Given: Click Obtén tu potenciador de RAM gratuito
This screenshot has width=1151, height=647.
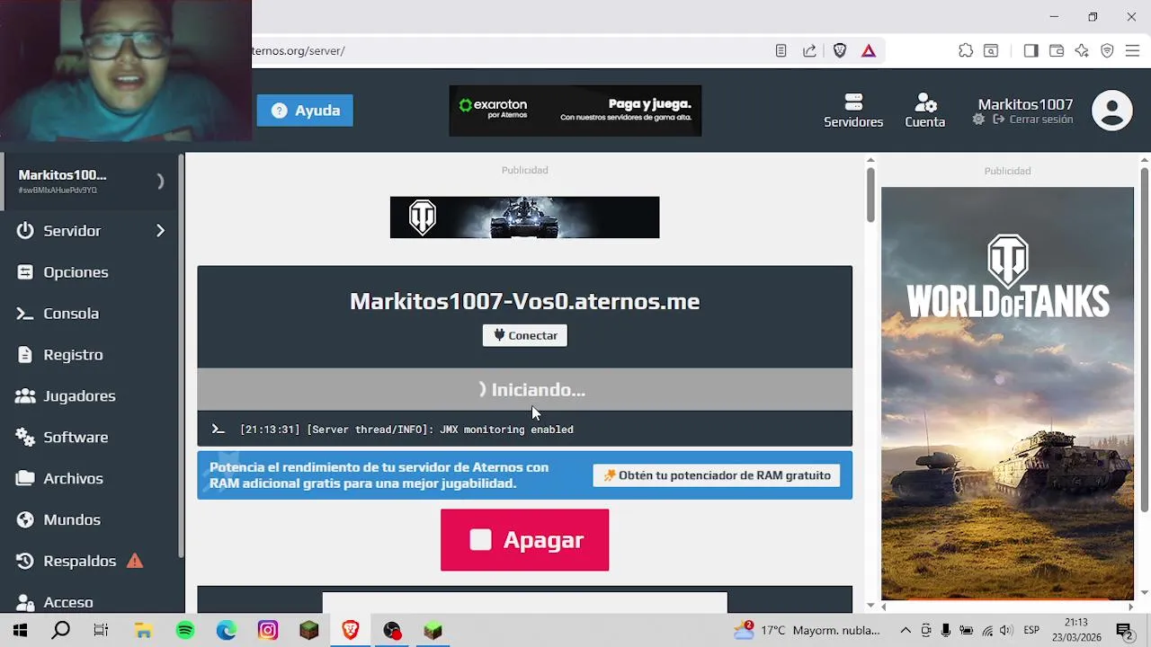Looking at the screenshot, I should point(717,475).
